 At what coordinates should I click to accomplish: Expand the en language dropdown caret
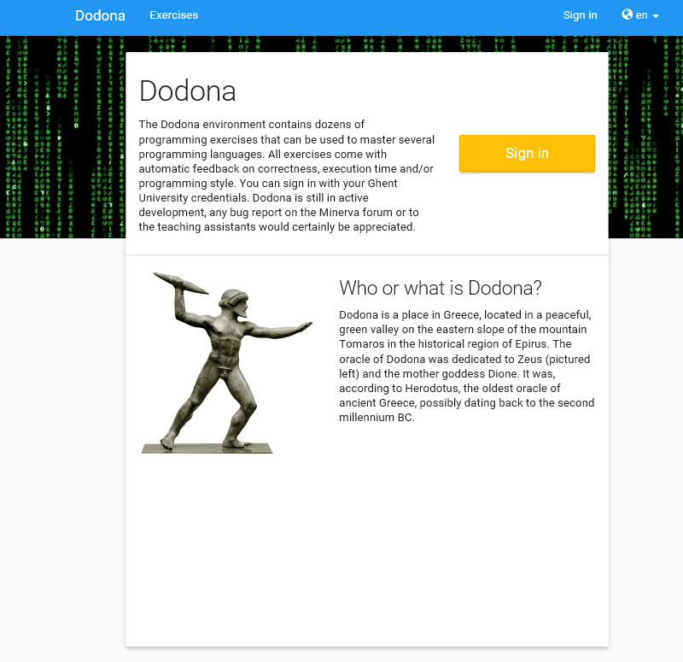click(x=656, y=16)
